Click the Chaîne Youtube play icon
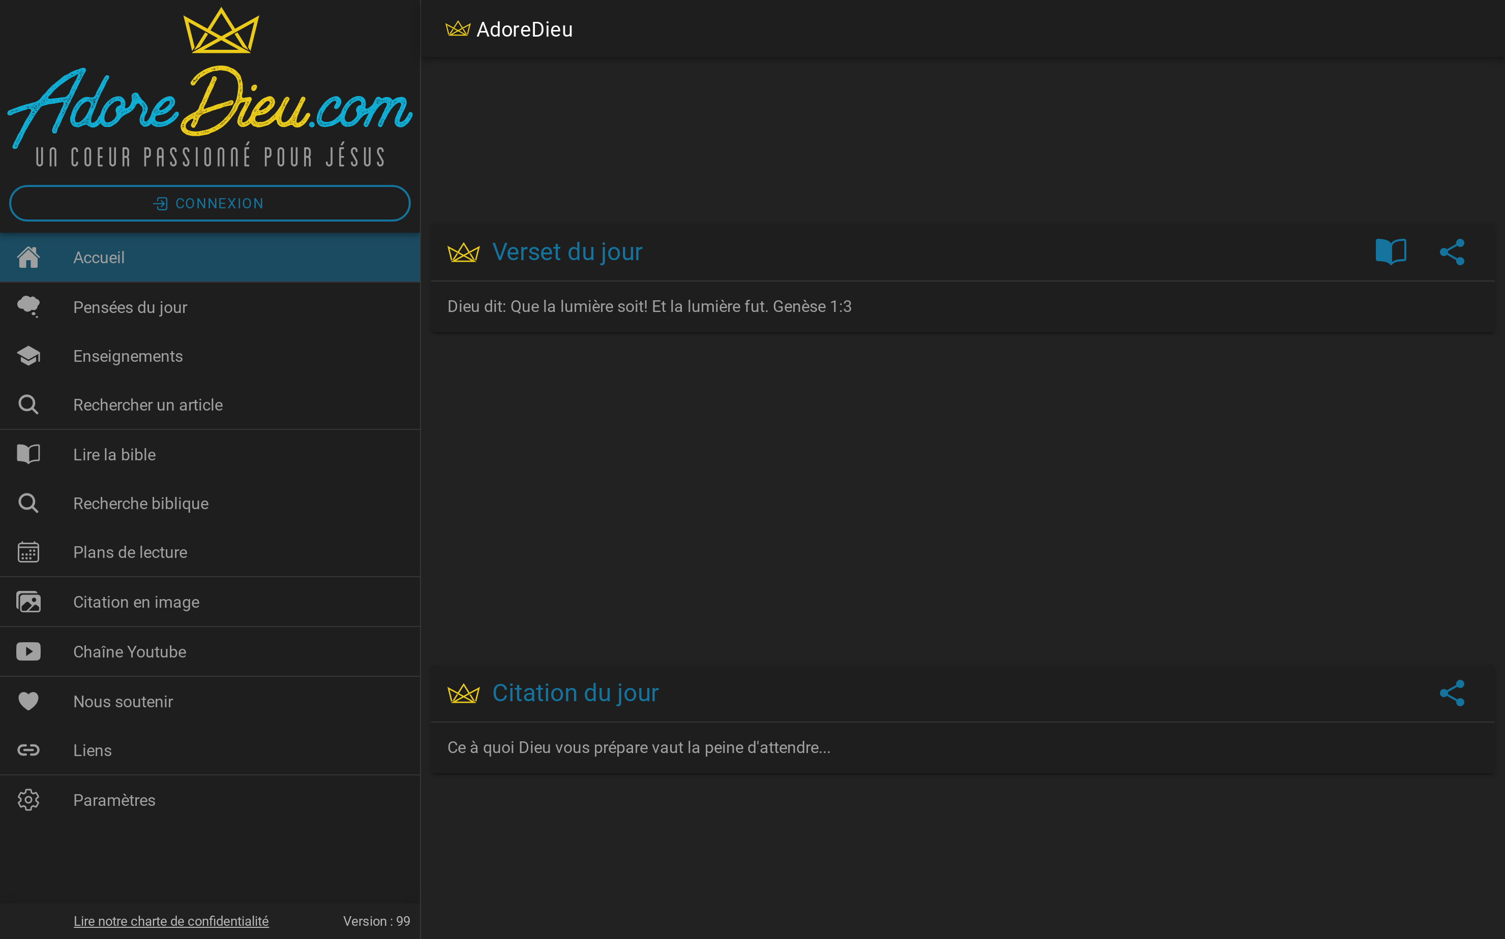 [28, 651]
